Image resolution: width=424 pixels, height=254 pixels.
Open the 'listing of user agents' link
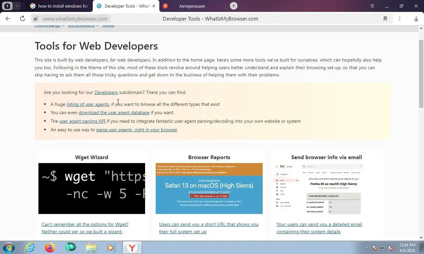click(88, 104)
